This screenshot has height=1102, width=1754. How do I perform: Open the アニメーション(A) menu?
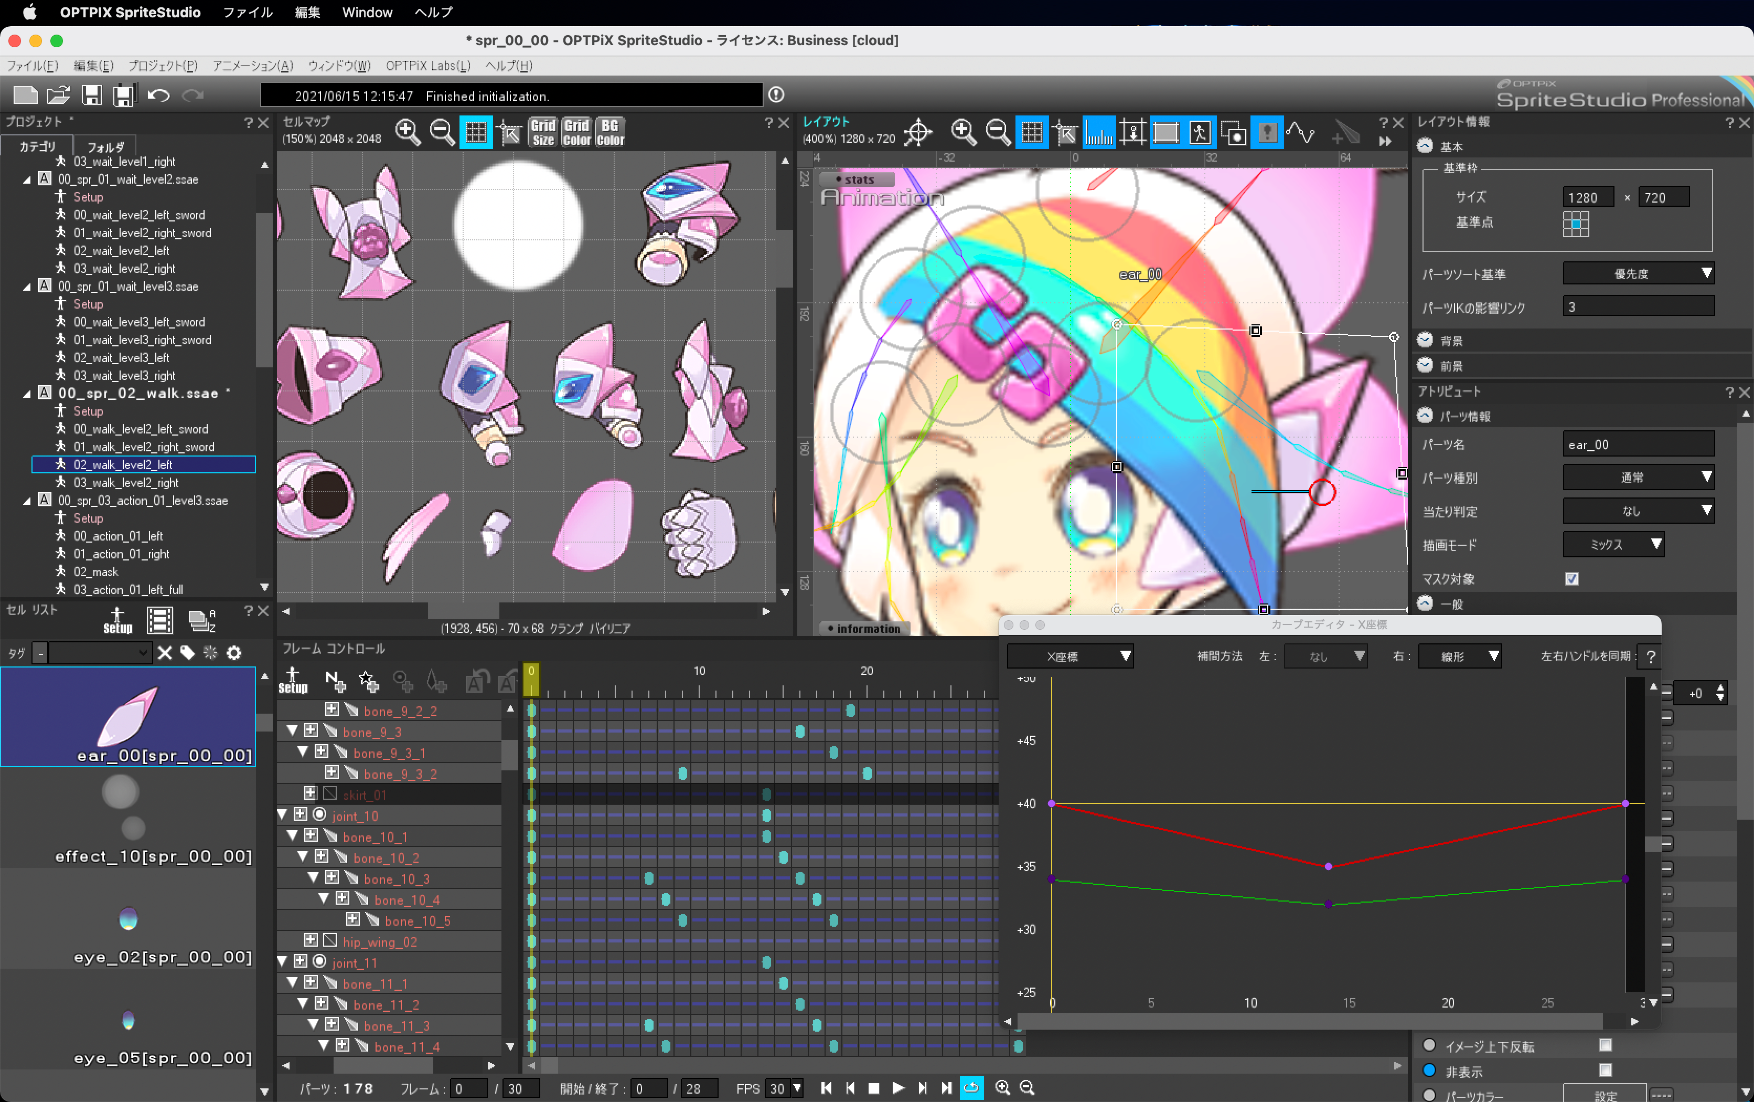tap(253, 66)
